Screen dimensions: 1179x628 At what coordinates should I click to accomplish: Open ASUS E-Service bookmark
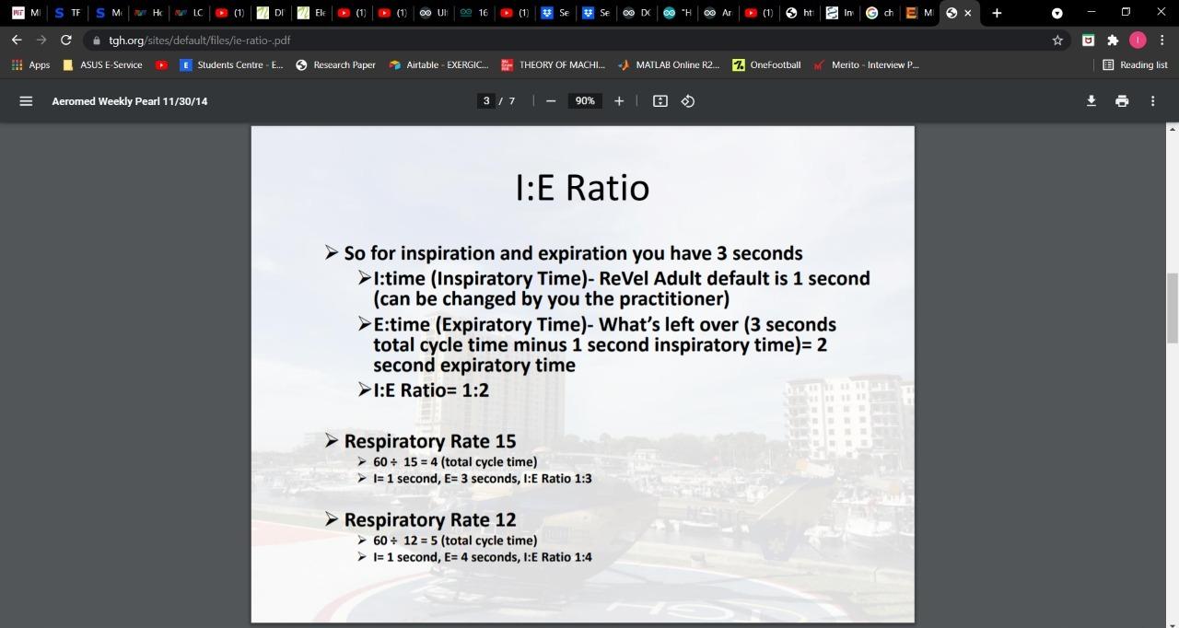(x=102, y=64)
